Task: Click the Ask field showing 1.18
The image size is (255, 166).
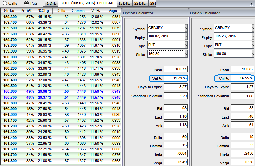Action: (176, 125)
